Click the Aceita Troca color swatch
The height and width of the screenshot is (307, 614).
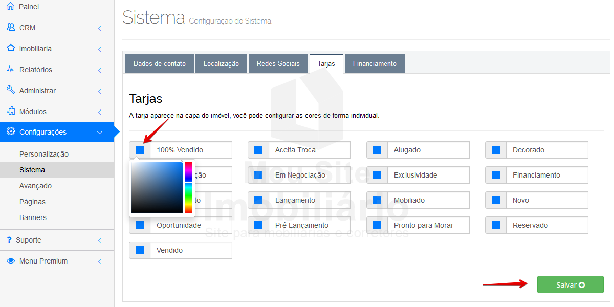[x=258, y=150]
